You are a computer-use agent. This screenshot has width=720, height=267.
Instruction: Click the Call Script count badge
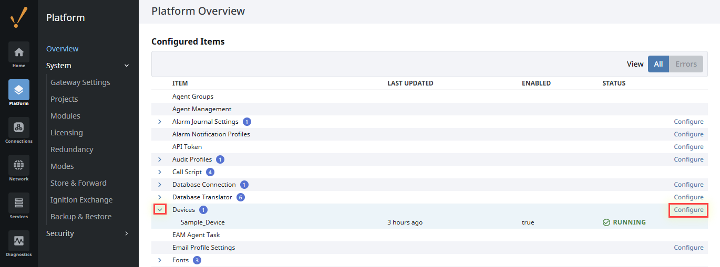210,172
